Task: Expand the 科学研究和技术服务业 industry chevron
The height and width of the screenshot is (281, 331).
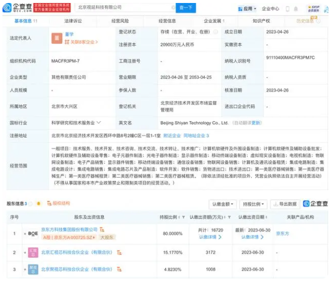Action: pyautogui.click(x=99, y=123)
